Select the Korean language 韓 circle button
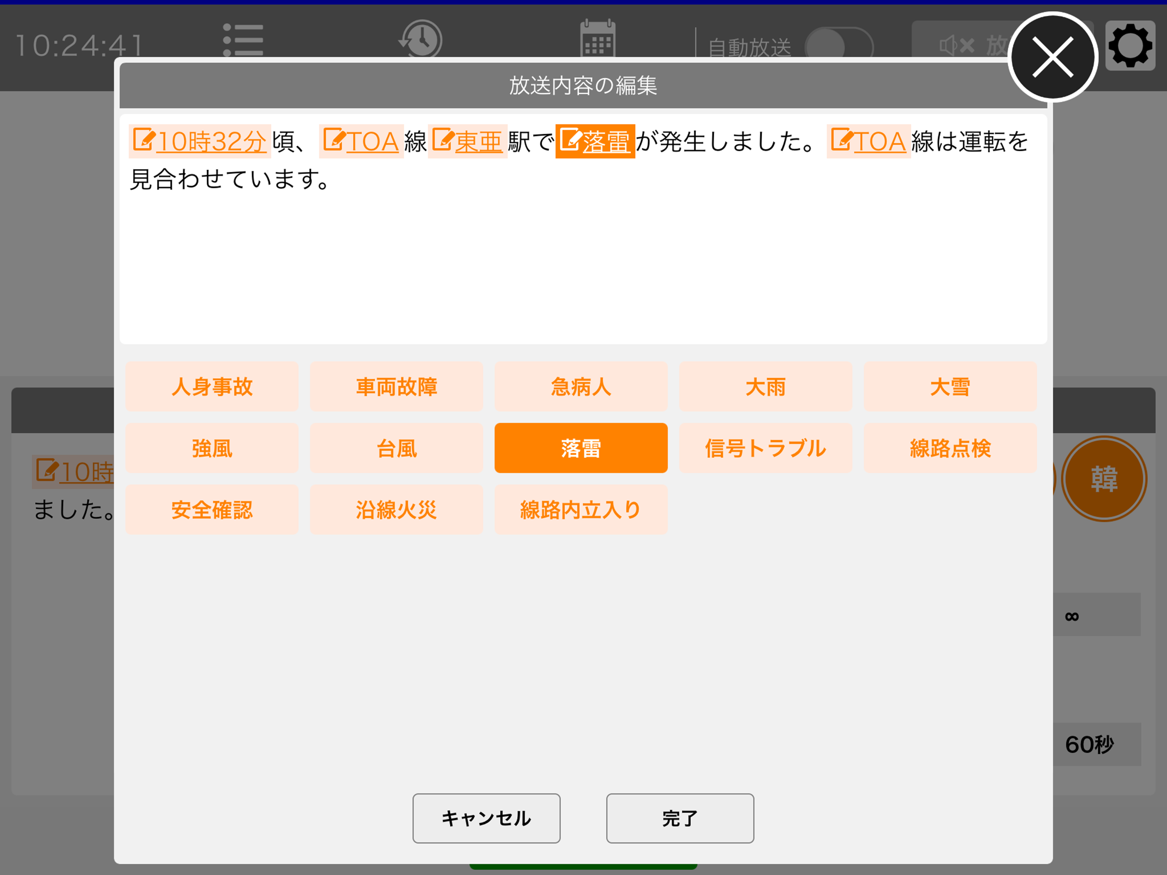 point(1104,479)
